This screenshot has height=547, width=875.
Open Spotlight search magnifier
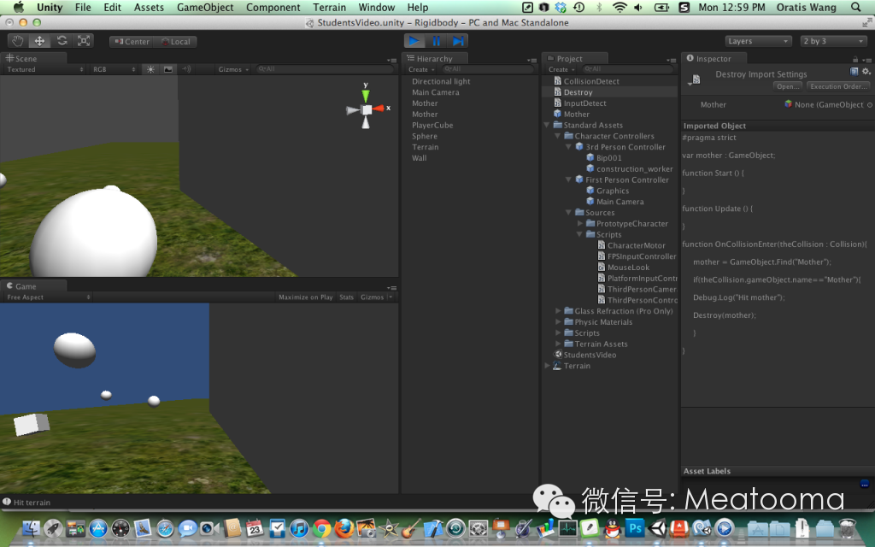click(855, 7)
